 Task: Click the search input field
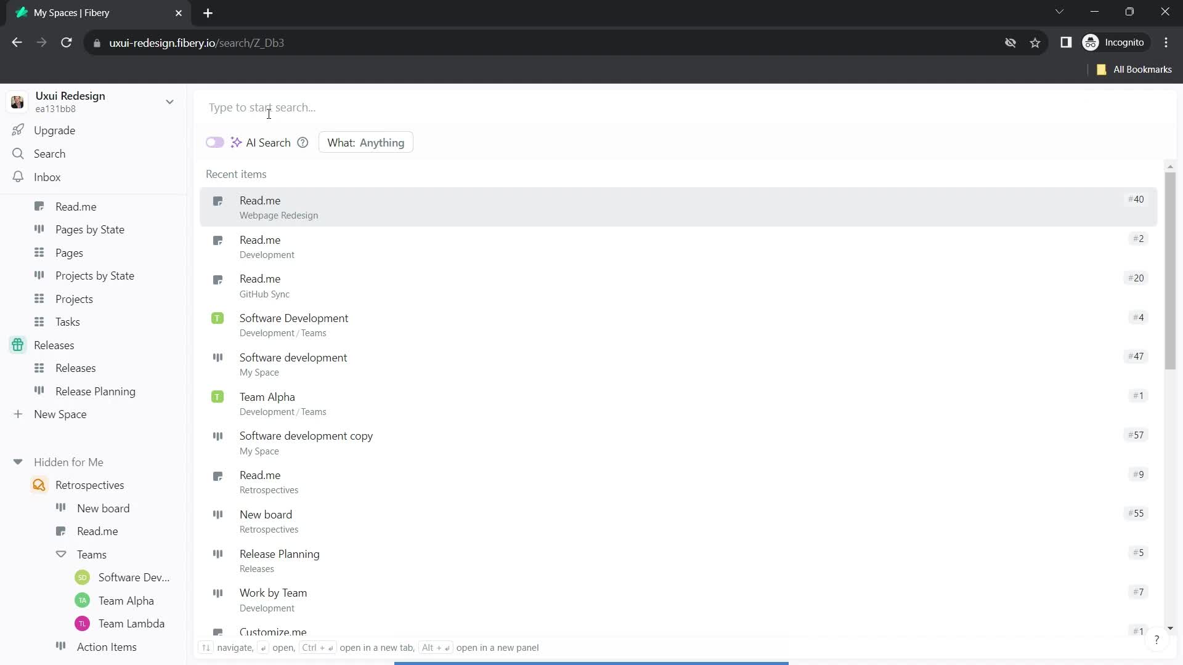click(x=262, y=107)
